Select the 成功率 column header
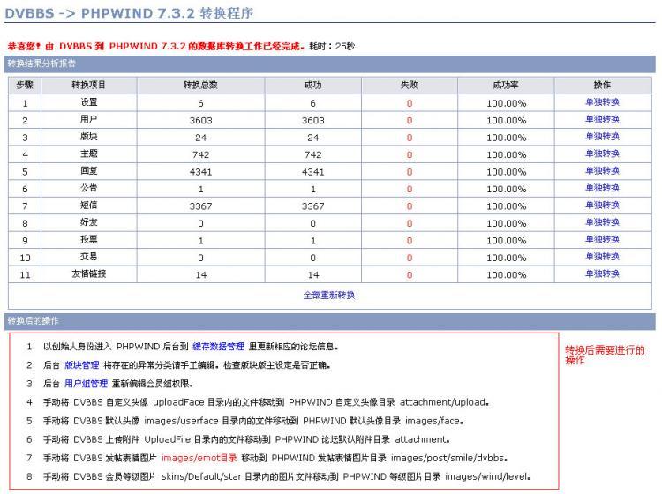Screen dimensions: 662x494 point(506,86)
